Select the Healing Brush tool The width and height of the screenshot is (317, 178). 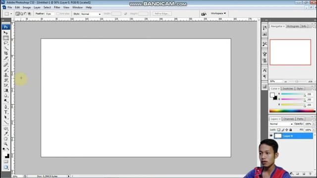(x=5, y=65)
